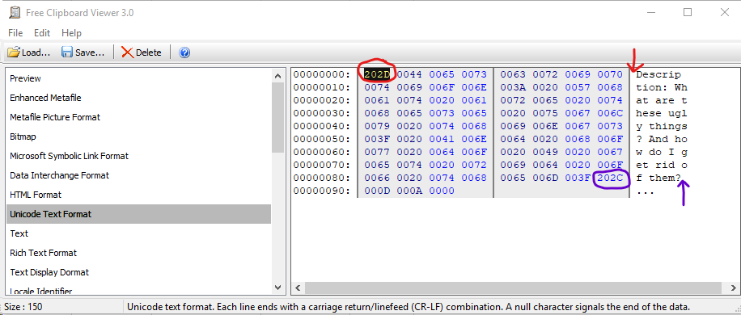Open the Help menu
Viewport: 741px width, 315px height.
71,33
